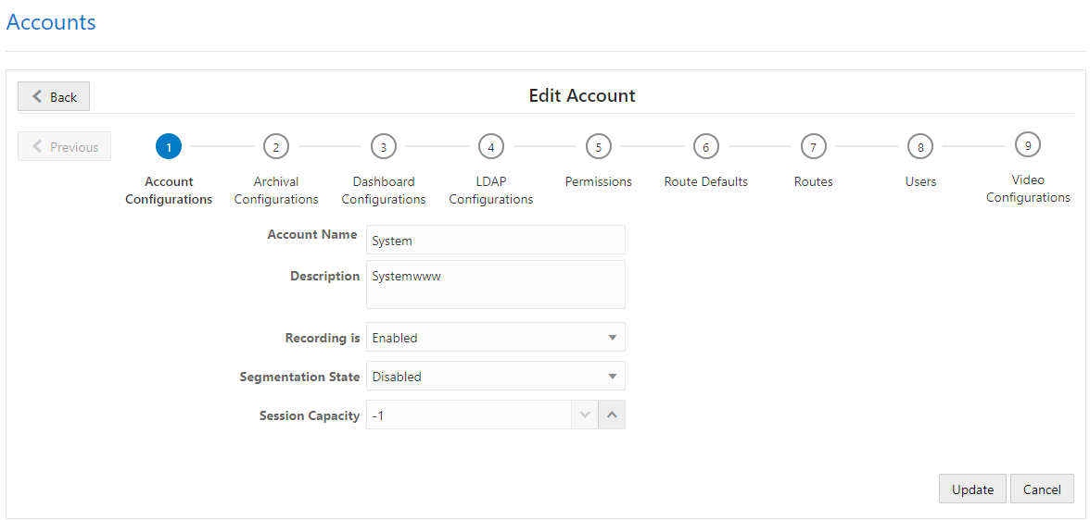Go to step 5 circle

(x=599, y=146)
